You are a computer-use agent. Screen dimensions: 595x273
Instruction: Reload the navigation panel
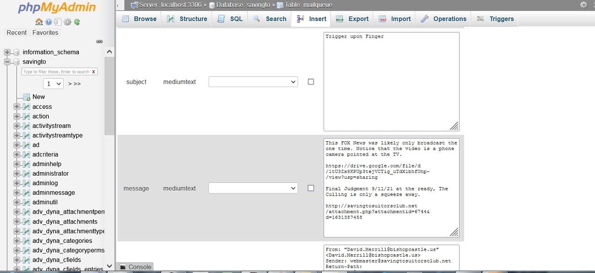tap(77, 22)
